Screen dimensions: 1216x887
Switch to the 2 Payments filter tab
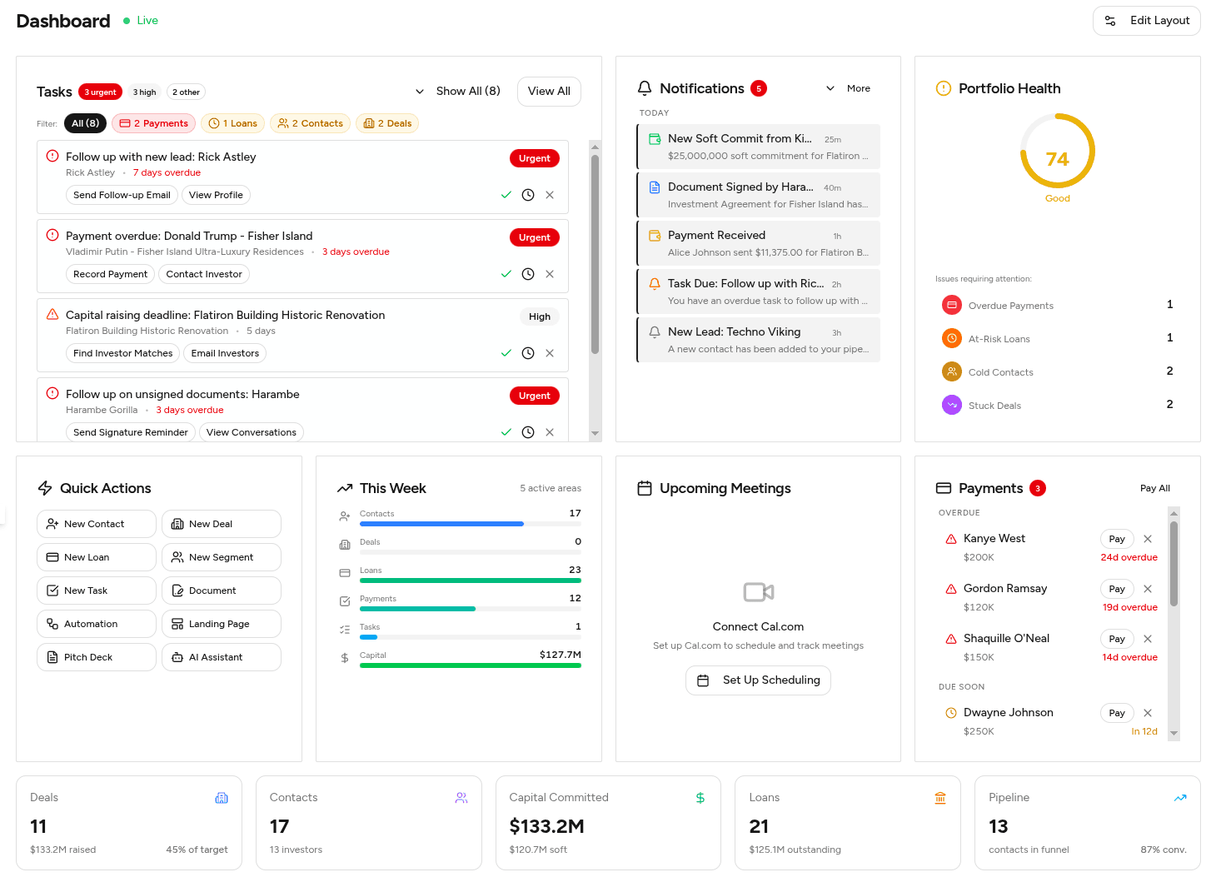pyautogui.click(x=153, y=122)
